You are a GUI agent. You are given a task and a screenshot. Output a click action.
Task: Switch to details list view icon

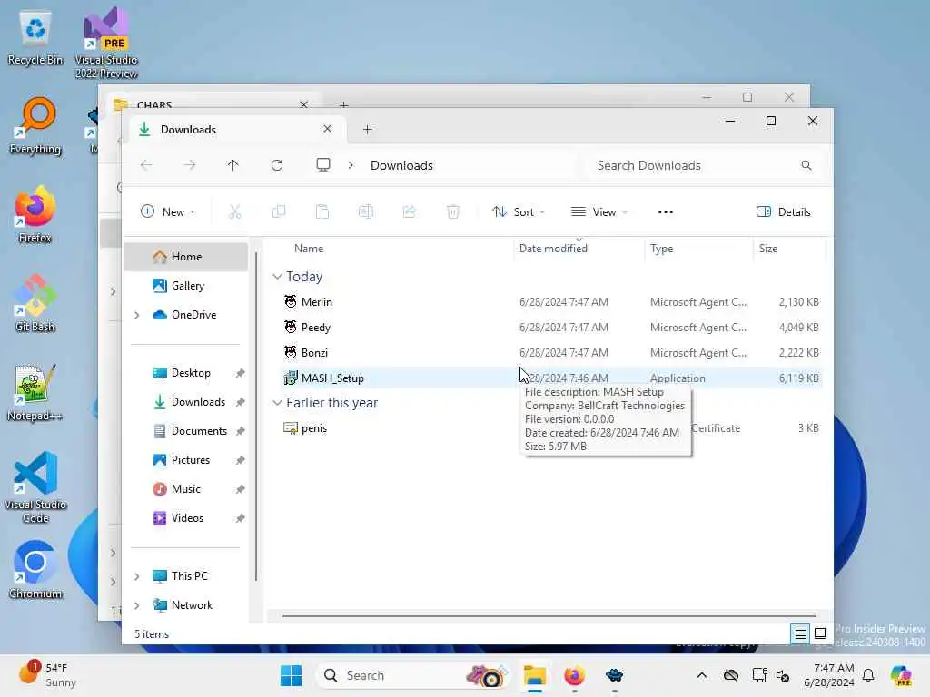pyautogui.click(x=801, y=634)
